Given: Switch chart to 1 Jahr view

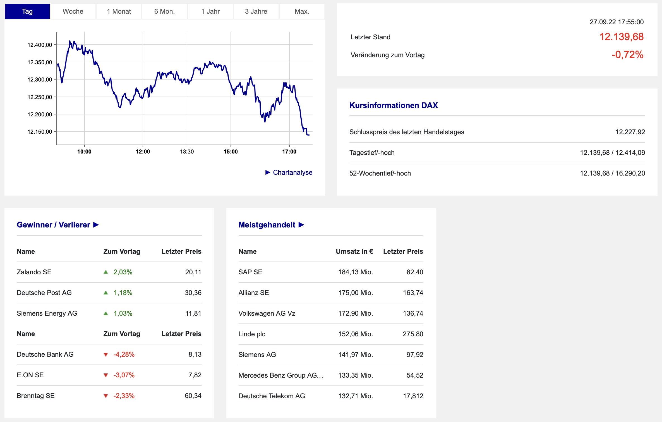Looking at the screenshot, I should pos(210,11).
